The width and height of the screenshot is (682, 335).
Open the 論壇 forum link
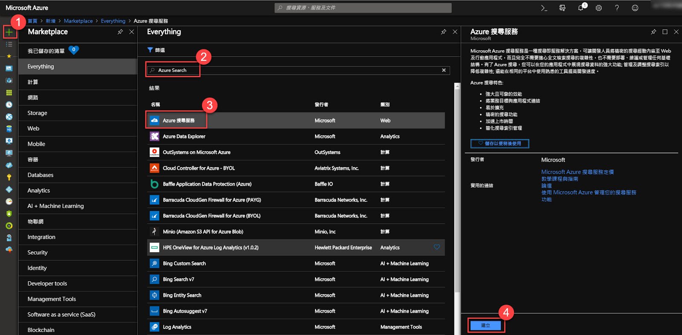(546, 185)
